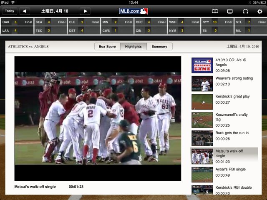Play Buck gets the run in thumbnail
The image size is (267, 200).
coord(202,138)
